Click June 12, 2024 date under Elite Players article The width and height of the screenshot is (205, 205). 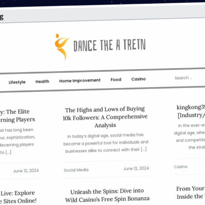[x=26, y=171]
